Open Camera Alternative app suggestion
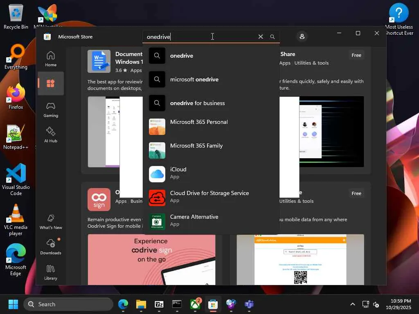The image size is (419, 314). tap(211, 222)
